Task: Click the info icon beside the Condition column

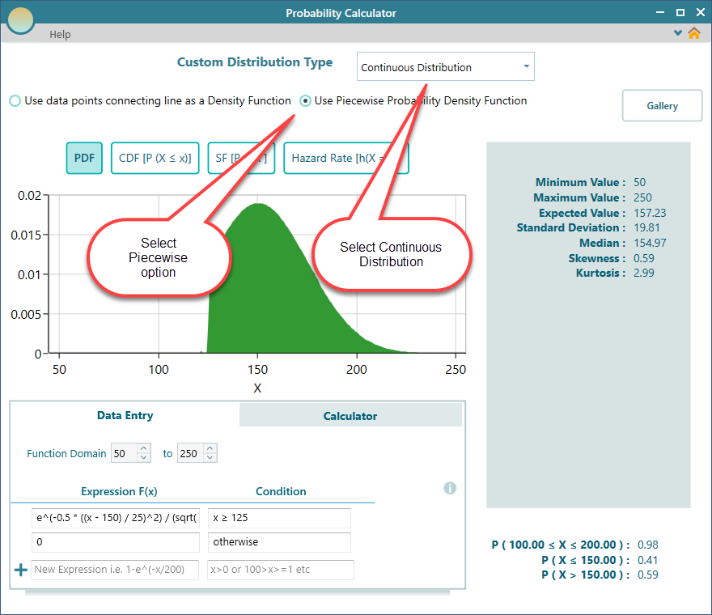Action: point(450,488)
